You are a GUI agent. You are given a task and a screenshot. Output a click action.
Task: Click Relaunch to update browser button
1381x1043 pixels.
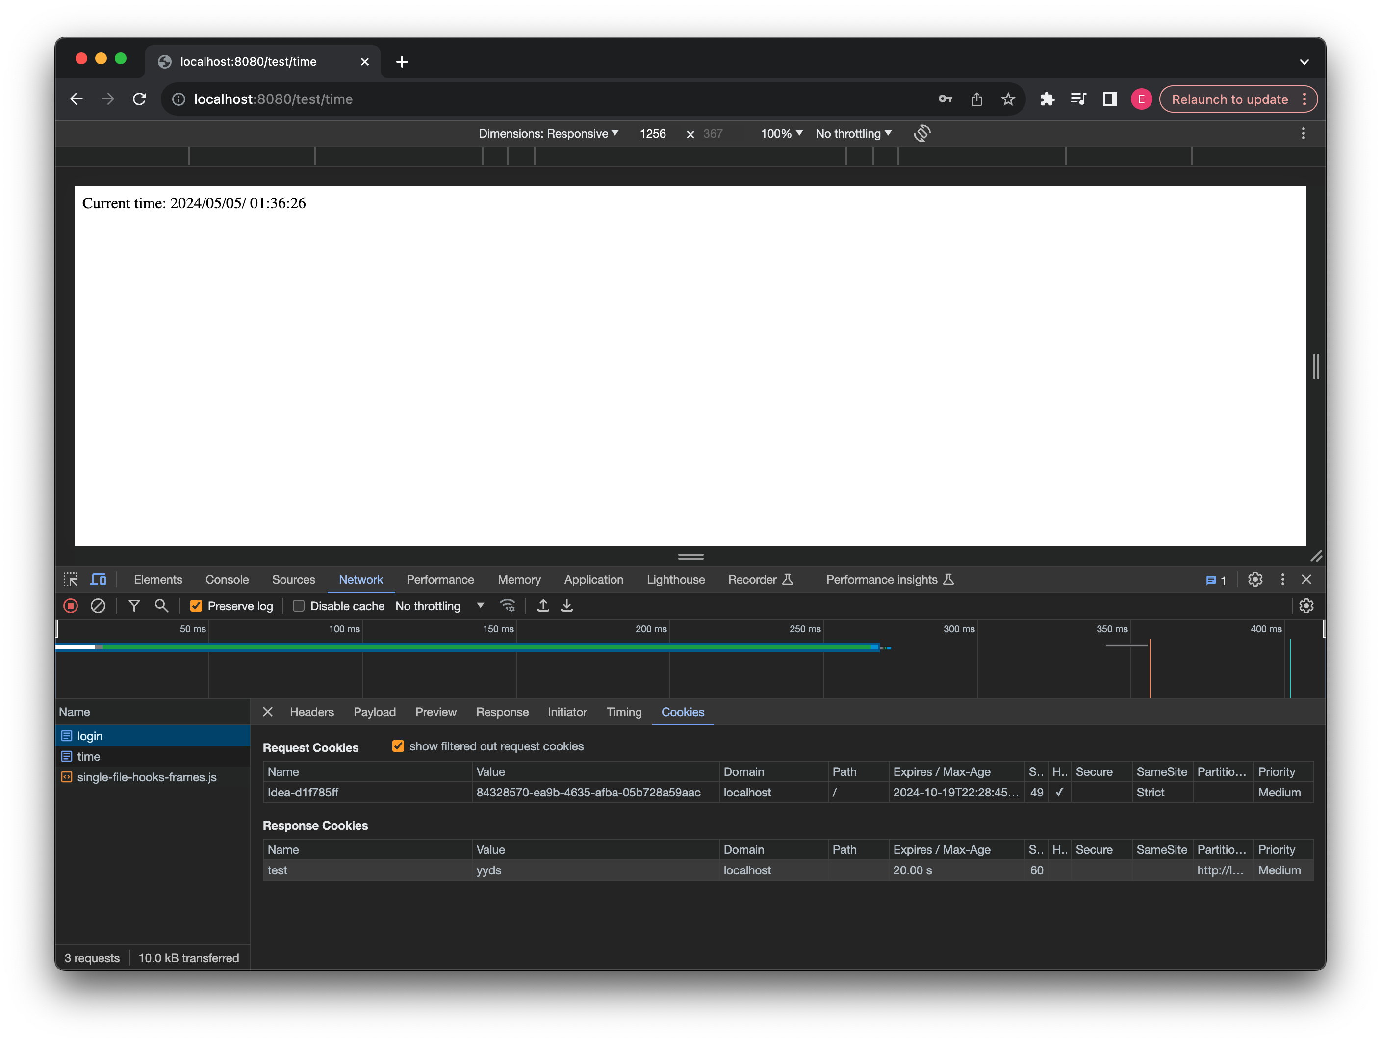[x=1228, y=99]
